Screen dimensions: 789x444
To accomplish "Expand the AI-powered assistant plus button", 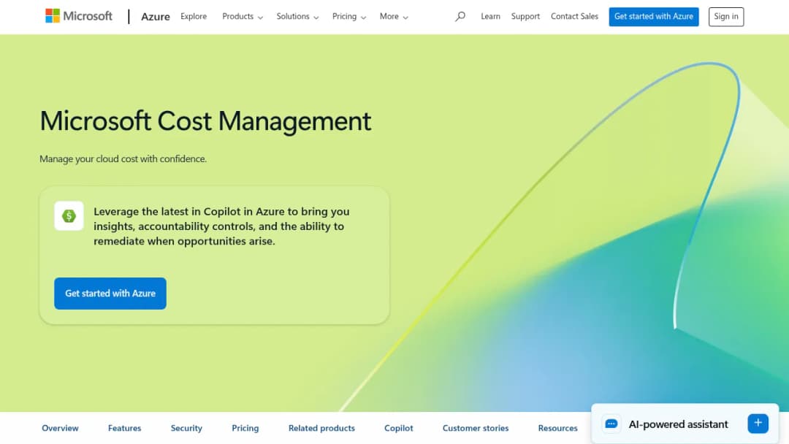I will click(x=758, y=424).
